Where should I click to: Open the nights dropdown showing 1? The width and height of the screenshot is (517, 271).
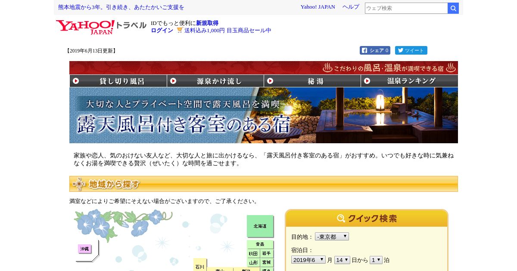coord(376,260)
